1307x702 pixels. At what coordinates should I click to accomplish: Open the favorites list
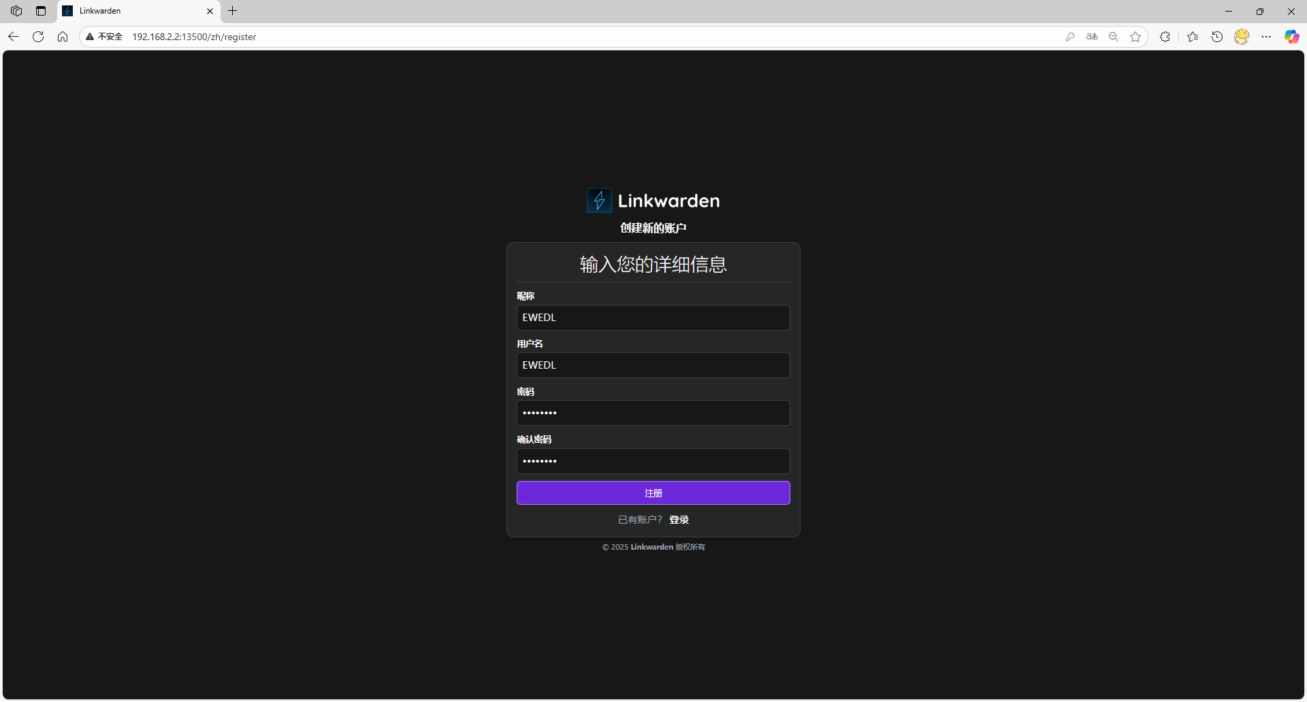(1193, 37)
